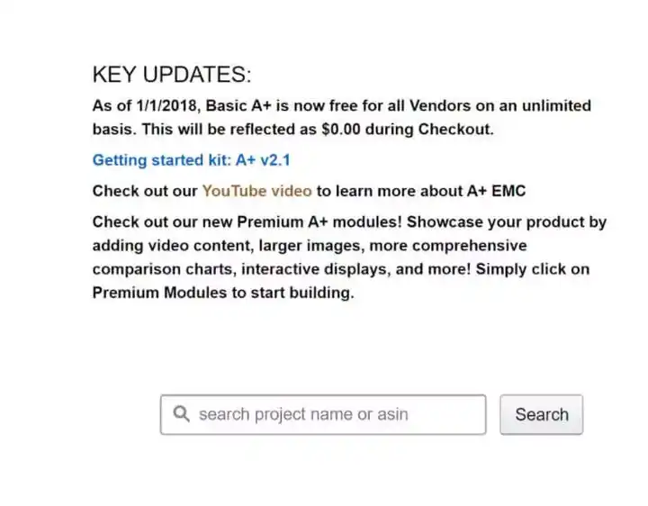Click the words Premium Modules in last line
The image size is (648, 506).
pos(159,293)
